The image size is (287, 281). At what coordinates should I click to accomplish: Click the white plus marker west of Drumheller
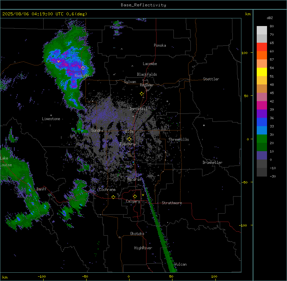(x=204, y=125)
